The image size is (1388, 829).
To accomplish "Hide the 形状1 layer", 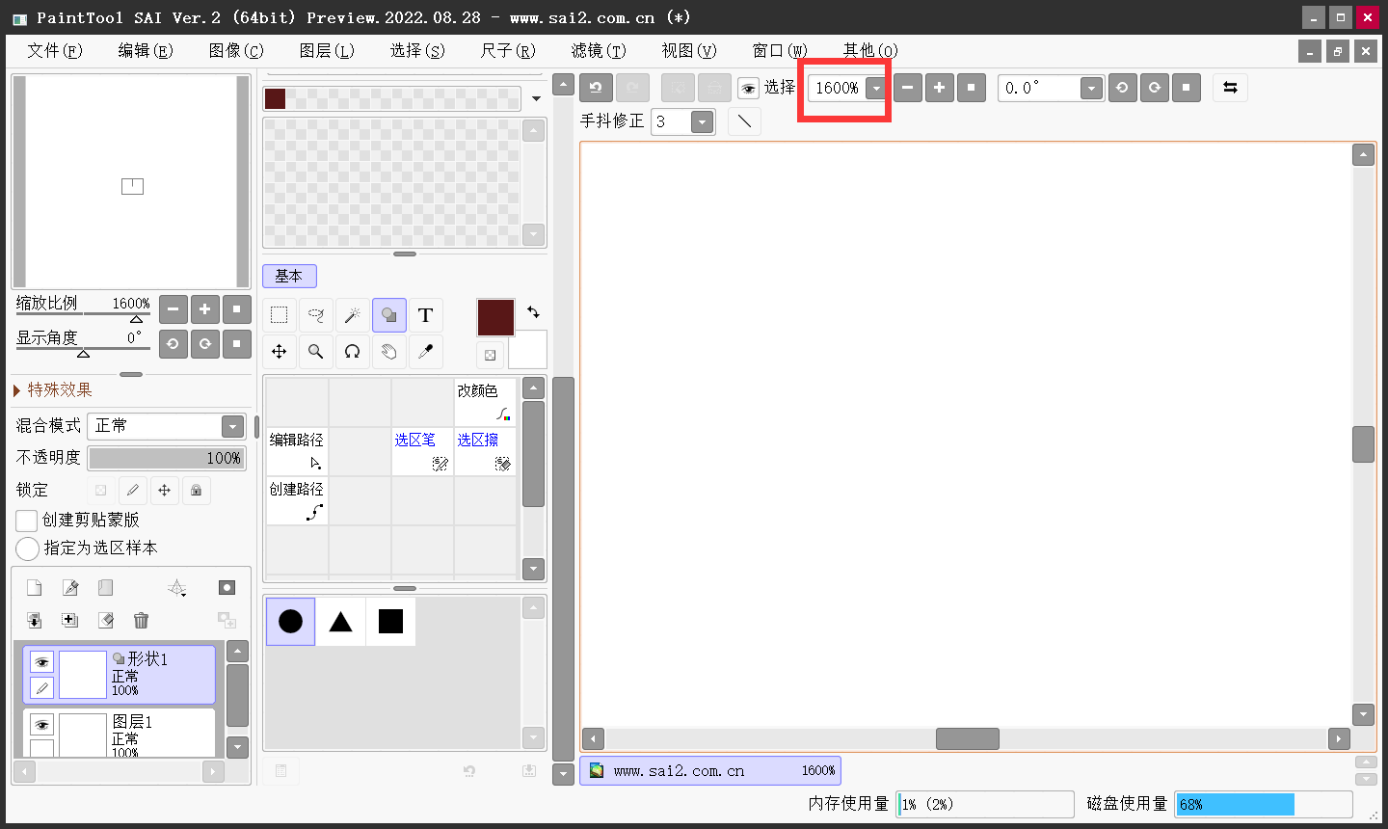I will point(41,662).
